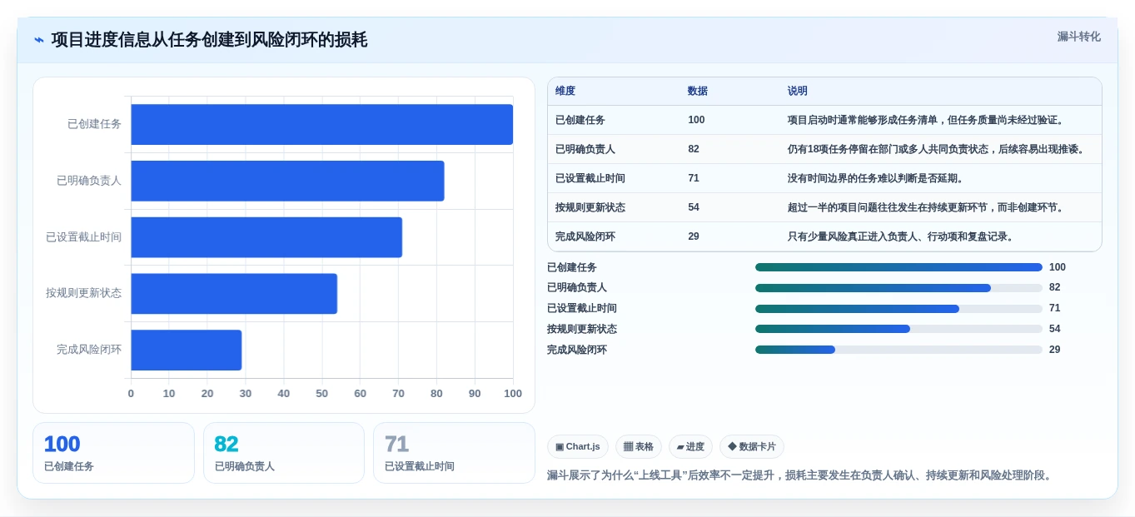
Task: Click the 已设置截止时间 table row cell
Action: pos(590,178)
